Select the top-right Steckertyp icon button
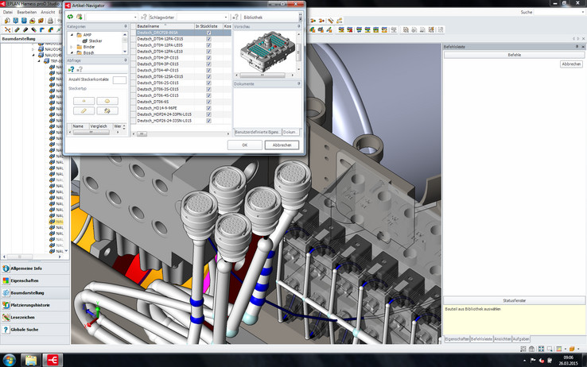Viewport: 587px width, 367px height. [107, 101]
